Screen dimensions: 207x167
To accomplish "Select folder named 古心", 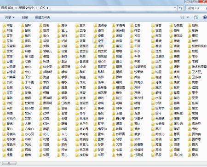I will point(44,36).
